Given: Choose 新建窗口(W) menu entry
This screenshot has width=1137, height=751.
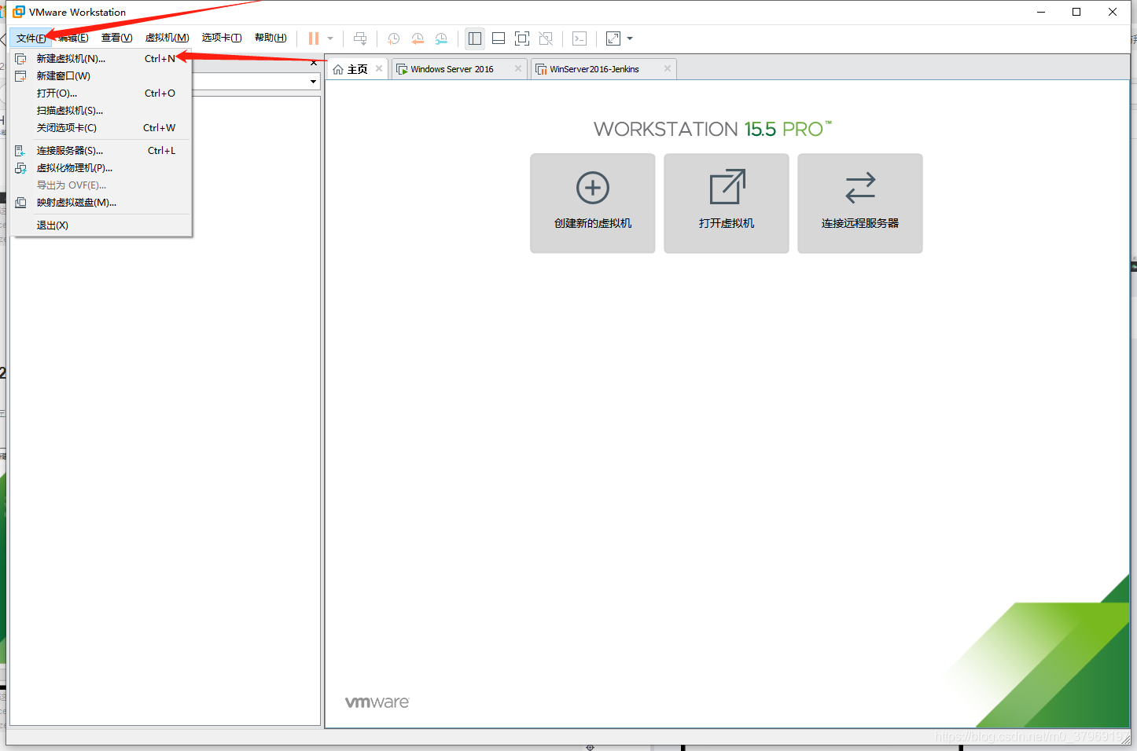Looking at the screenshot, I should tap(101, 76).
